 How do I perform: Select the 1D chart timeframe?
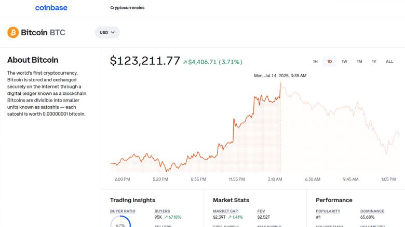329,62
